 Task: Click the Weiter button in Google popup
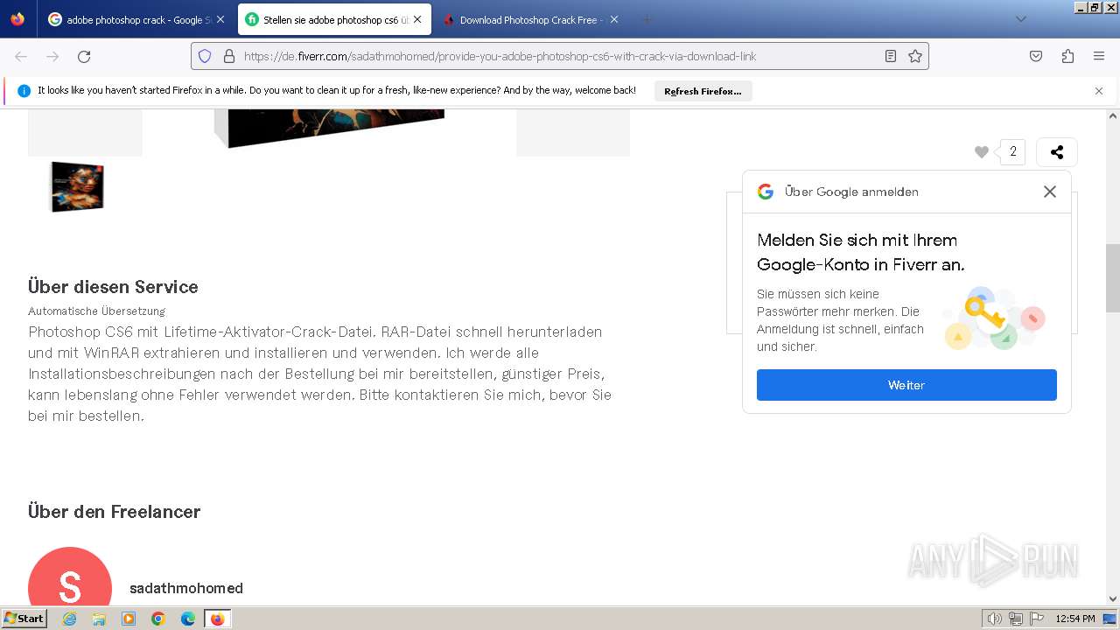click(x=906, y=385)
